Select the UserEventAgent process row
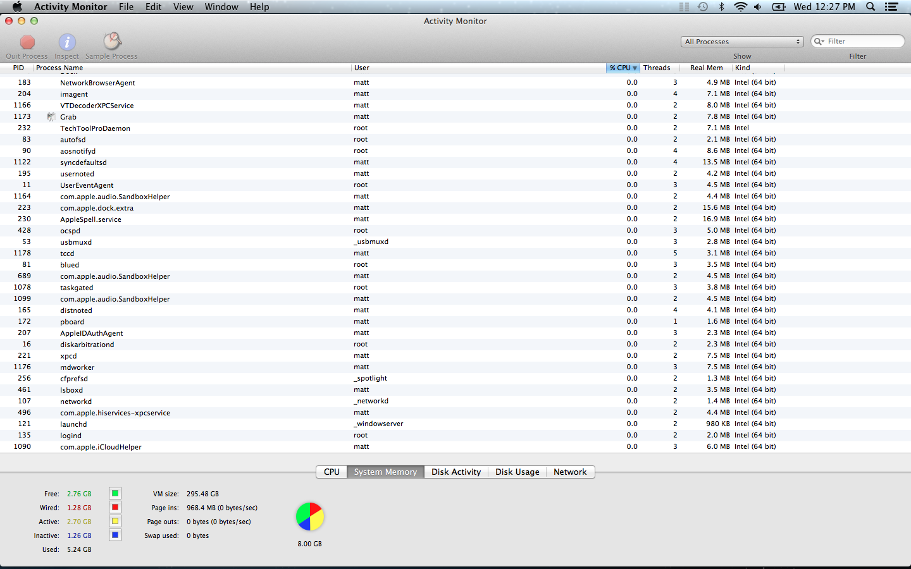Viewport: 911px width, 569px height. [x=455, y=185]
